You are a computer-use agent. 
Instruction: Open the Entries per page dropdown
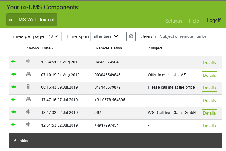53,36
